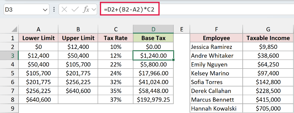Viewport: 294px width, 113px height.
Task: Click the Upper Limit header cell
Action: coord(78,38)
